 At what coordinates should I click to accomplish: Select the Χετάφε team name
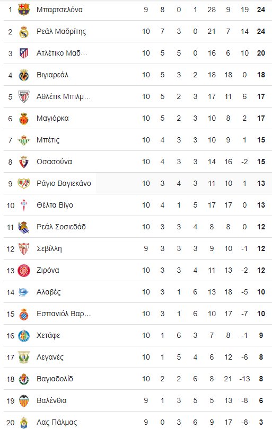48,335
